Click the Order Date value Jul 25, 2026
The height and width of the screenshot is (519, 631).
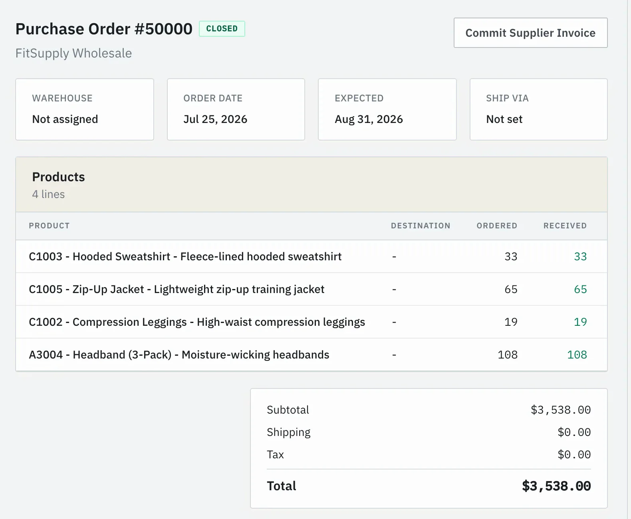coord(215,119)
